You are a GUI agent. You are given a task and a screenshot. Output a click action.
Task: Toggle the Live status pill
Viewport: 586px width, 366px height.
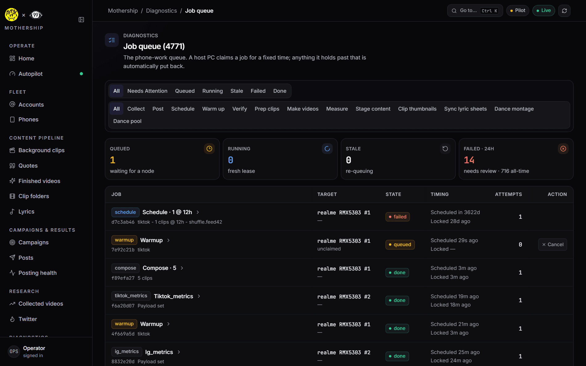pyautogui.click(x=544, y=10)
